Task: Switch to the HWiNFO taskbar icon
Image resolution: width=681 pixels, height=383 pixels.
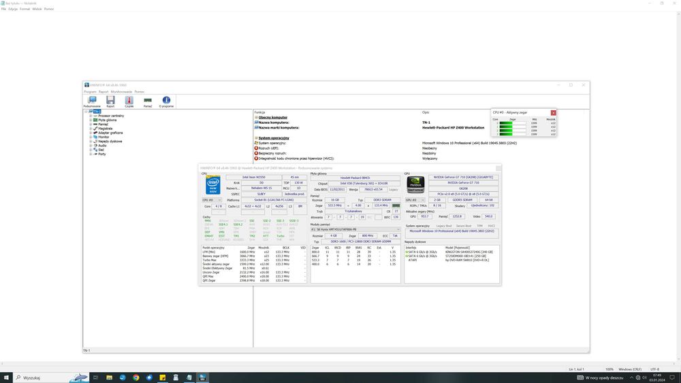Action: 202,378
